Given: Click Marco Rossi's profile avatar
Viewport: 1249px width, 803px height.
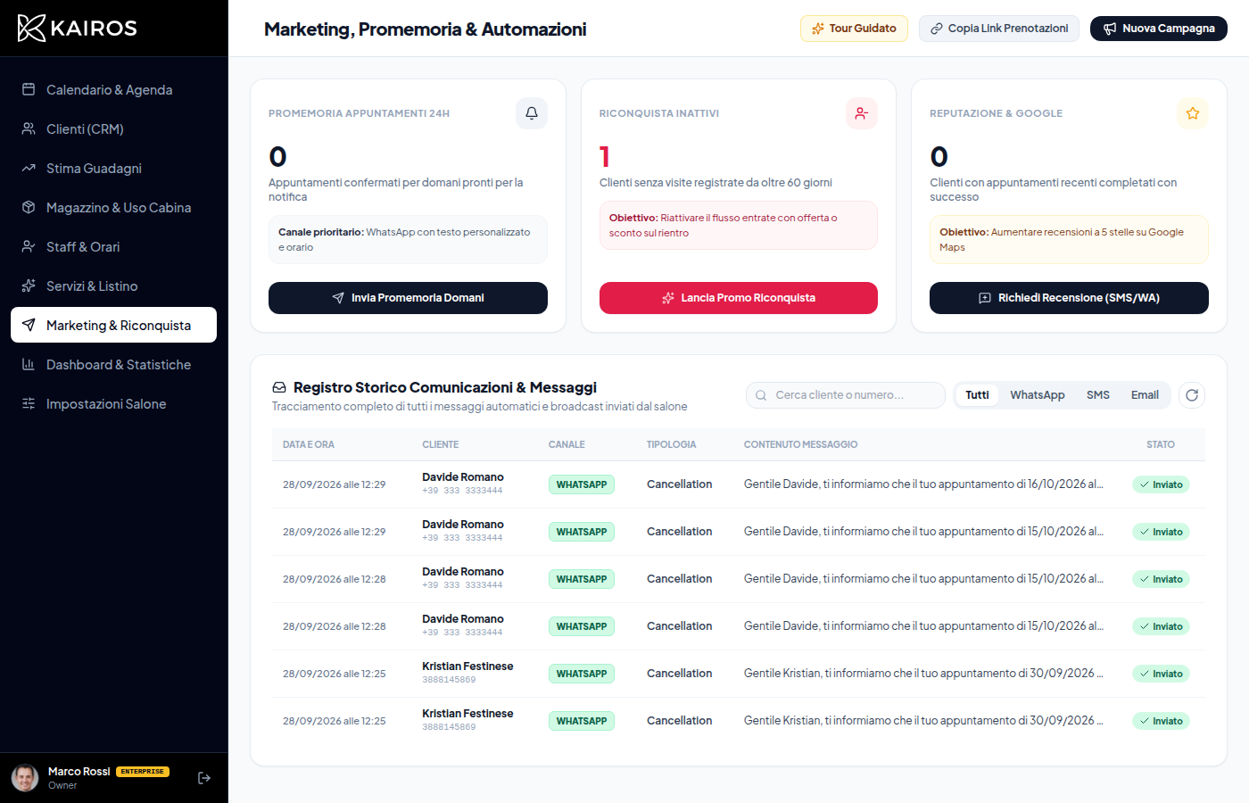Looking at the screenshot, I should [25, 778].
